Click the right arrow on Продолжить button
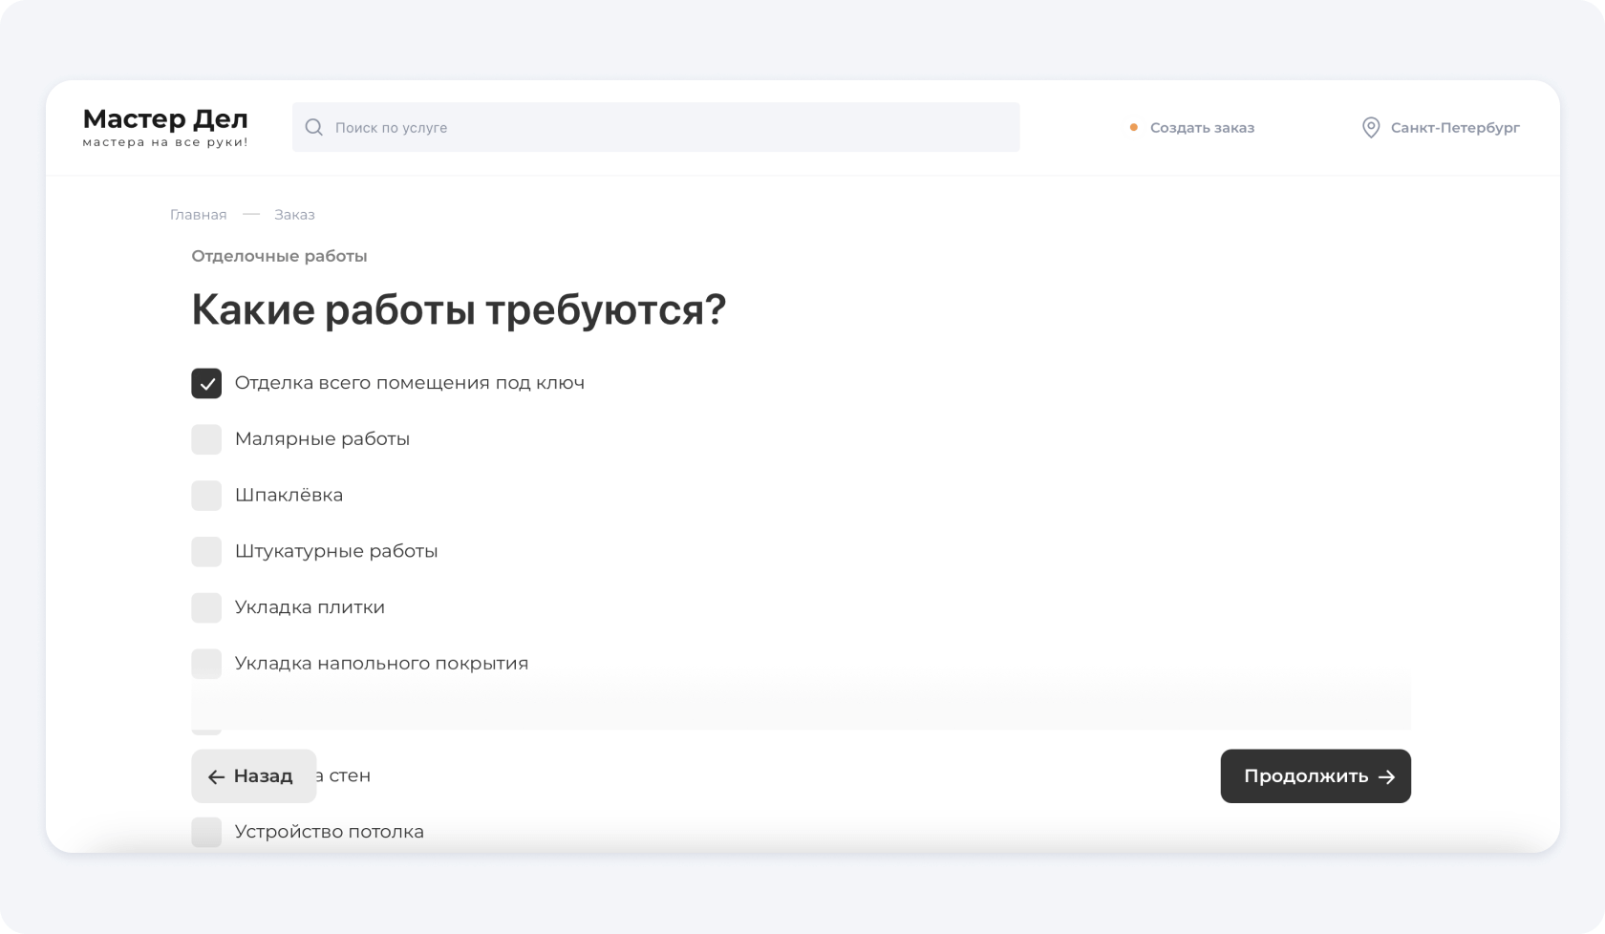 coord(1387,777)
